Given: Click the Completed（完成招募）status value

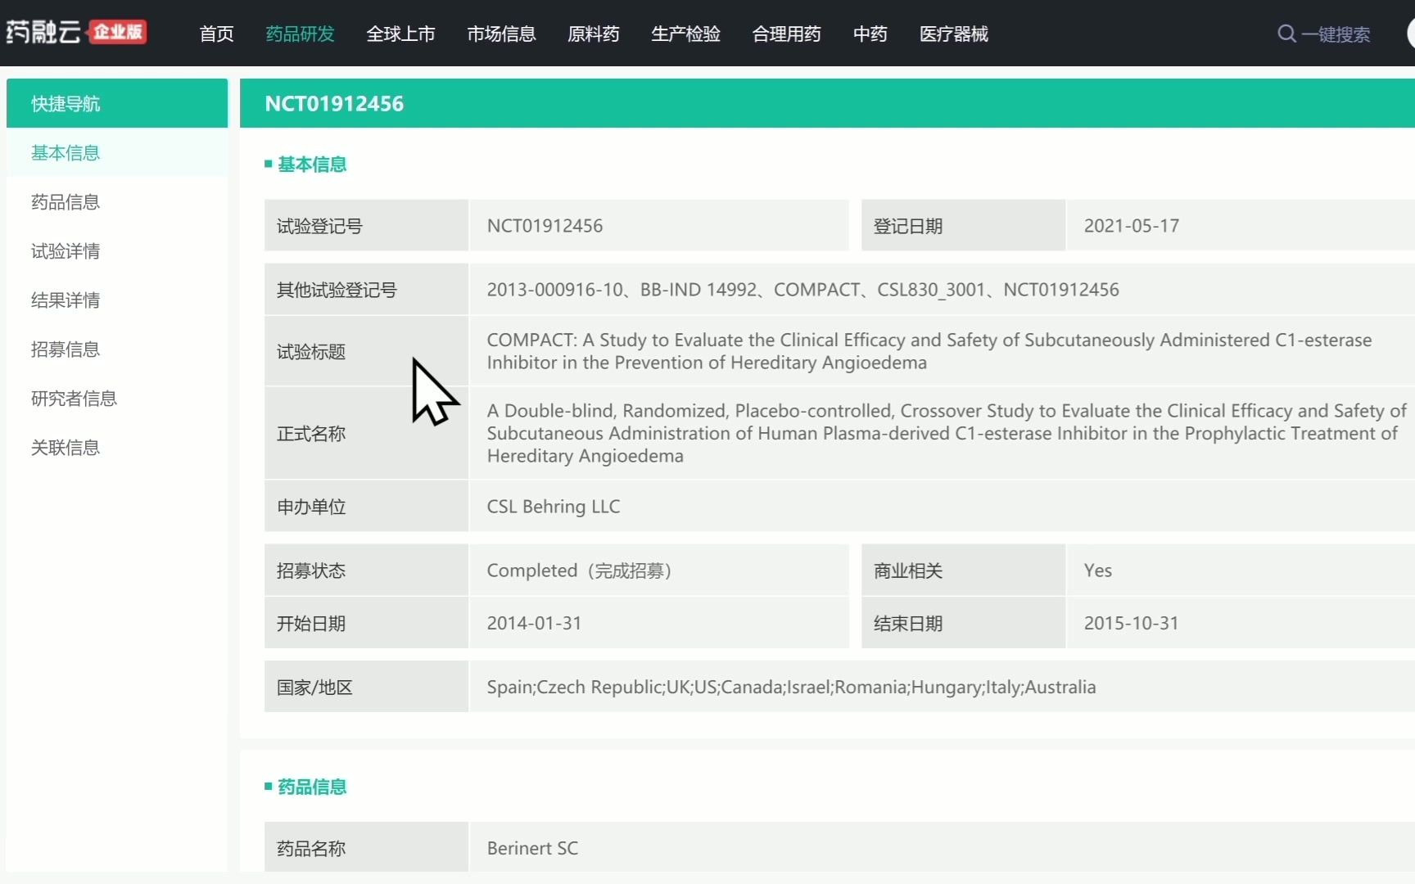Looking at the screenshot, I should pyautogui.click(x=579, y=571).
